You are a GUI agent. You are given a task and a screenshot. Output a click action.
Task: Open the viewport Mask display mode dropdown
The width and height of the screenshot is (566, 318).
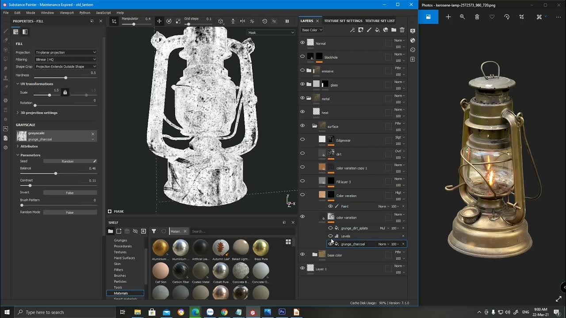[x=271, y=32]
